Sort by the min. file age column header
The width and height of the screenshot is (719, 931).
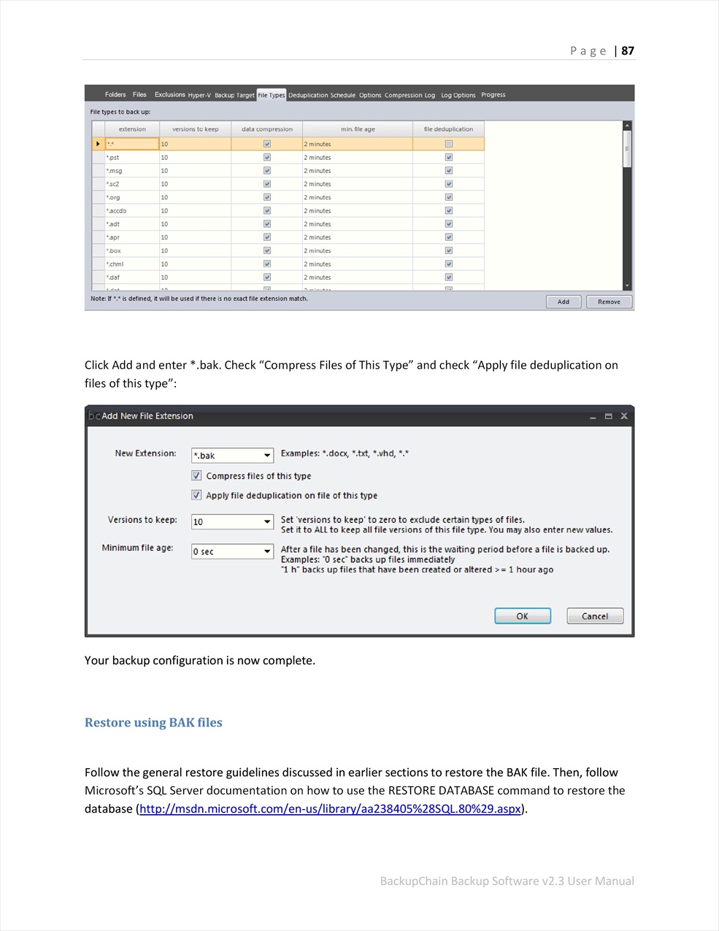pos(358,129)
